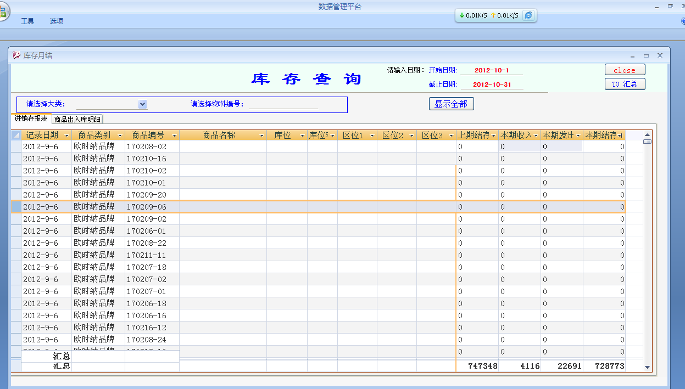685x389 pixels.
Task: Open the 区位1 column filter arrow
Action: tap(372, 136)
